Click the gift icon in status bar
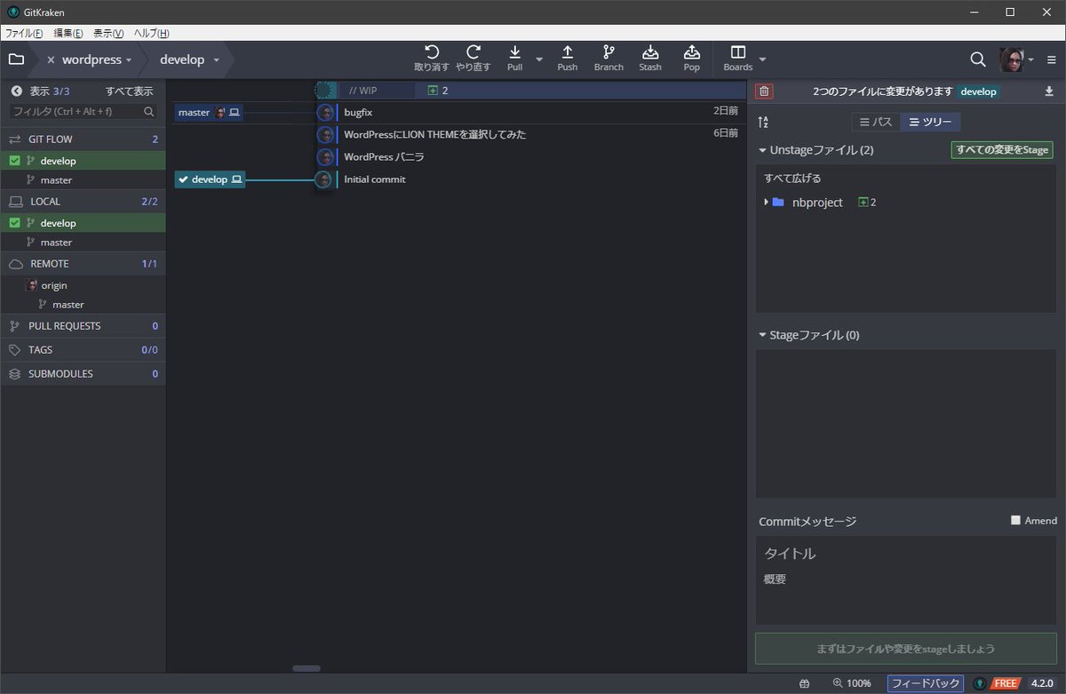The height and width of the screenshot is (694, 1066). point(804,683)
